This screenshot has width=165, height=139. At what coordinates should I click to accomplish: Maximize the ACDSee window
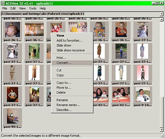157,3
